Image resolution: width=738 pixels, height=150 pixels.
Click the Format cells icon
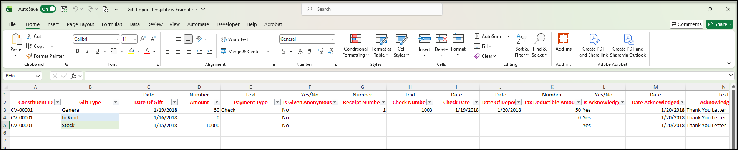point(458,39)
